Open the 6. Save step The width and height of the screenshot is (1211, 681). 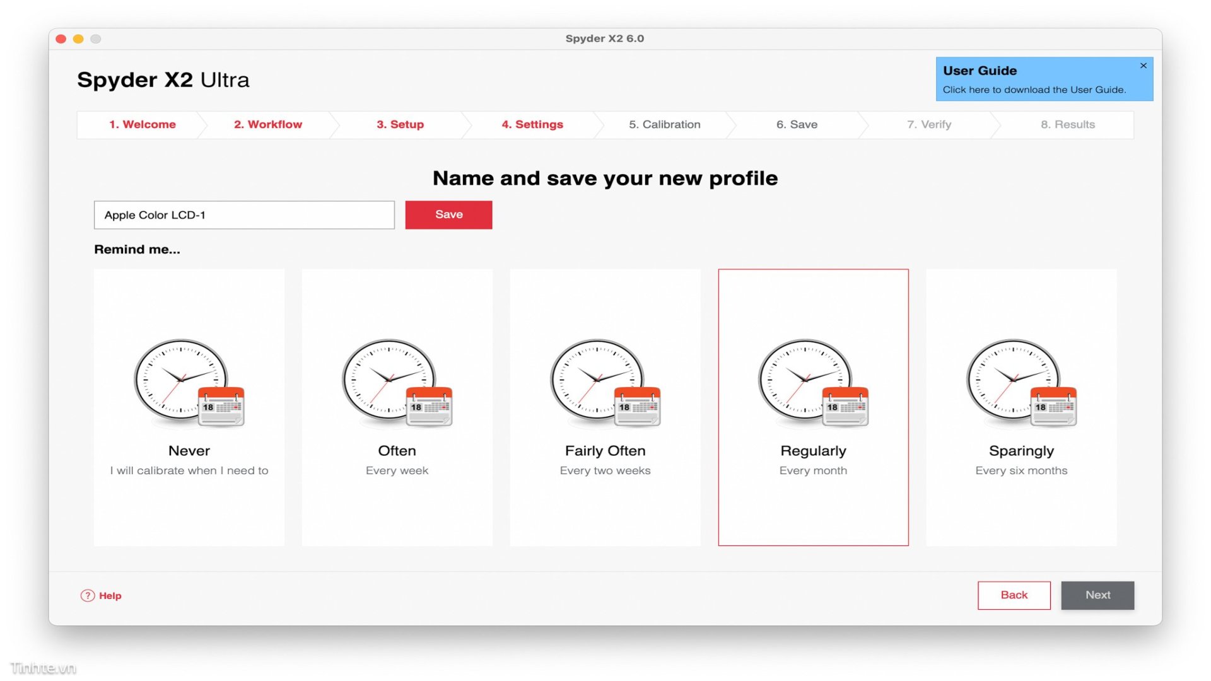point(797,124)
